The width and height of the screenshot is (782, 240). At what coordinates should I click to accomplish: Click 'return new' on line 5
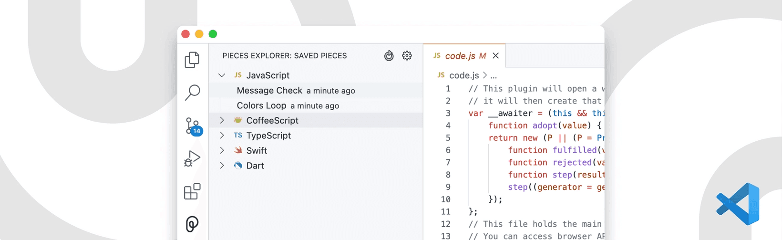tap(513, 138)
